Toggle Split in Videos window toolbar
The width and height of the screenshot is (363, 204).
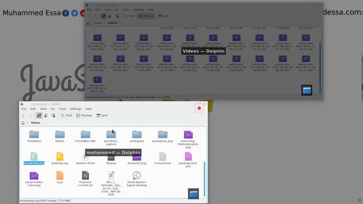[163, 16]
